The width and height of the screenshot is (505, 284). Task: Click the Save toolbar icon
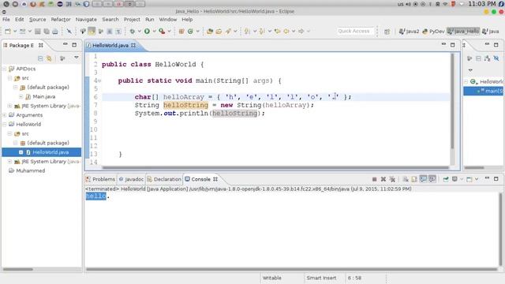click(38, 32)
